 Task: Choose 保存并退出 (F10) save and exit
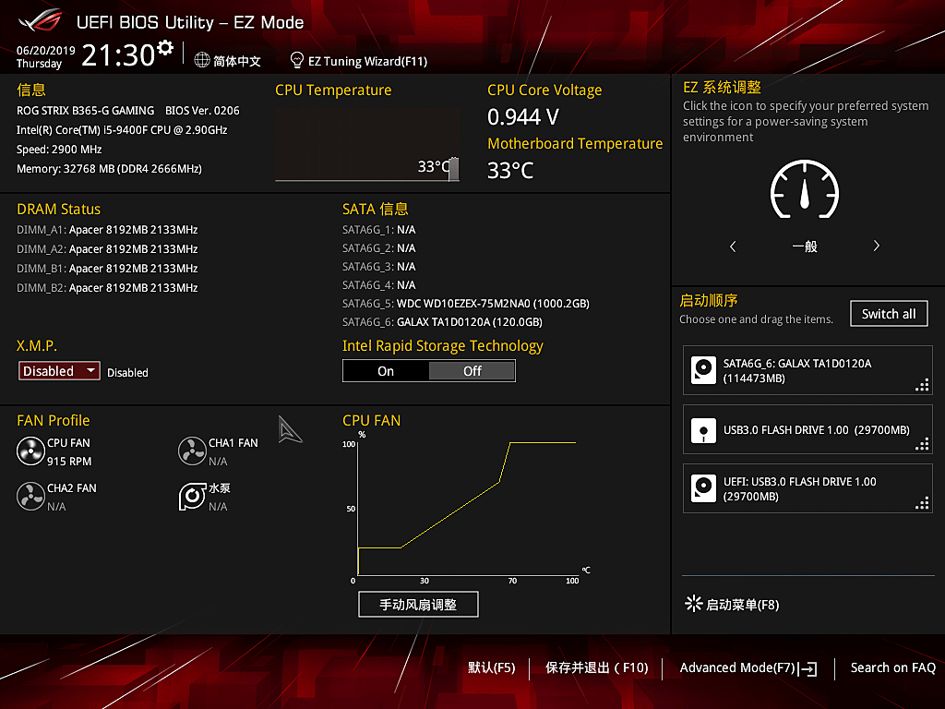click(x=597, y=668)
